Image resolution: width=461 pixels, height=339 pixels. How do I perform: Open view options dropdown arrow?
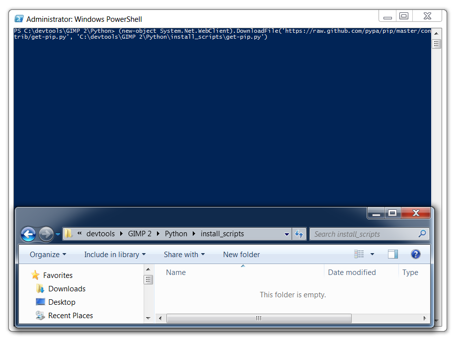click(372, 254)
